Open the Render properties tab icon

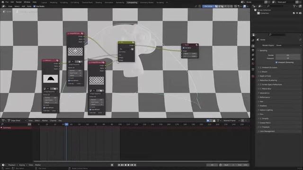point(253,46)
